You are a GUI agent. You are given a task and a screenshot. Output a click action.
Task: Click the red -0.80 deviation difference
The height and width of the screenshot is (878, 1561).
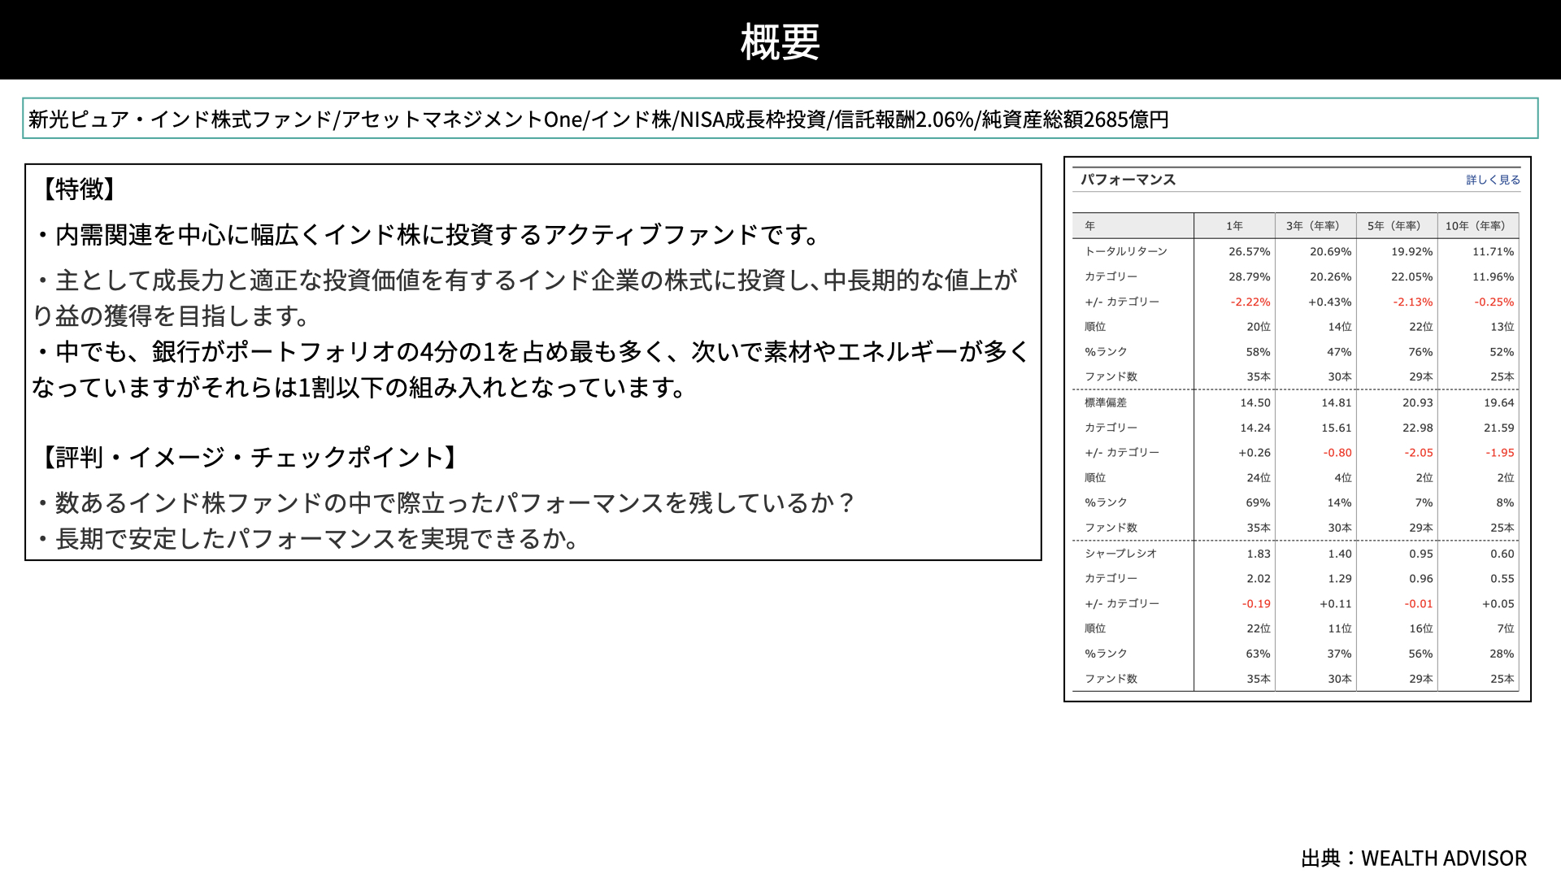1337,453
